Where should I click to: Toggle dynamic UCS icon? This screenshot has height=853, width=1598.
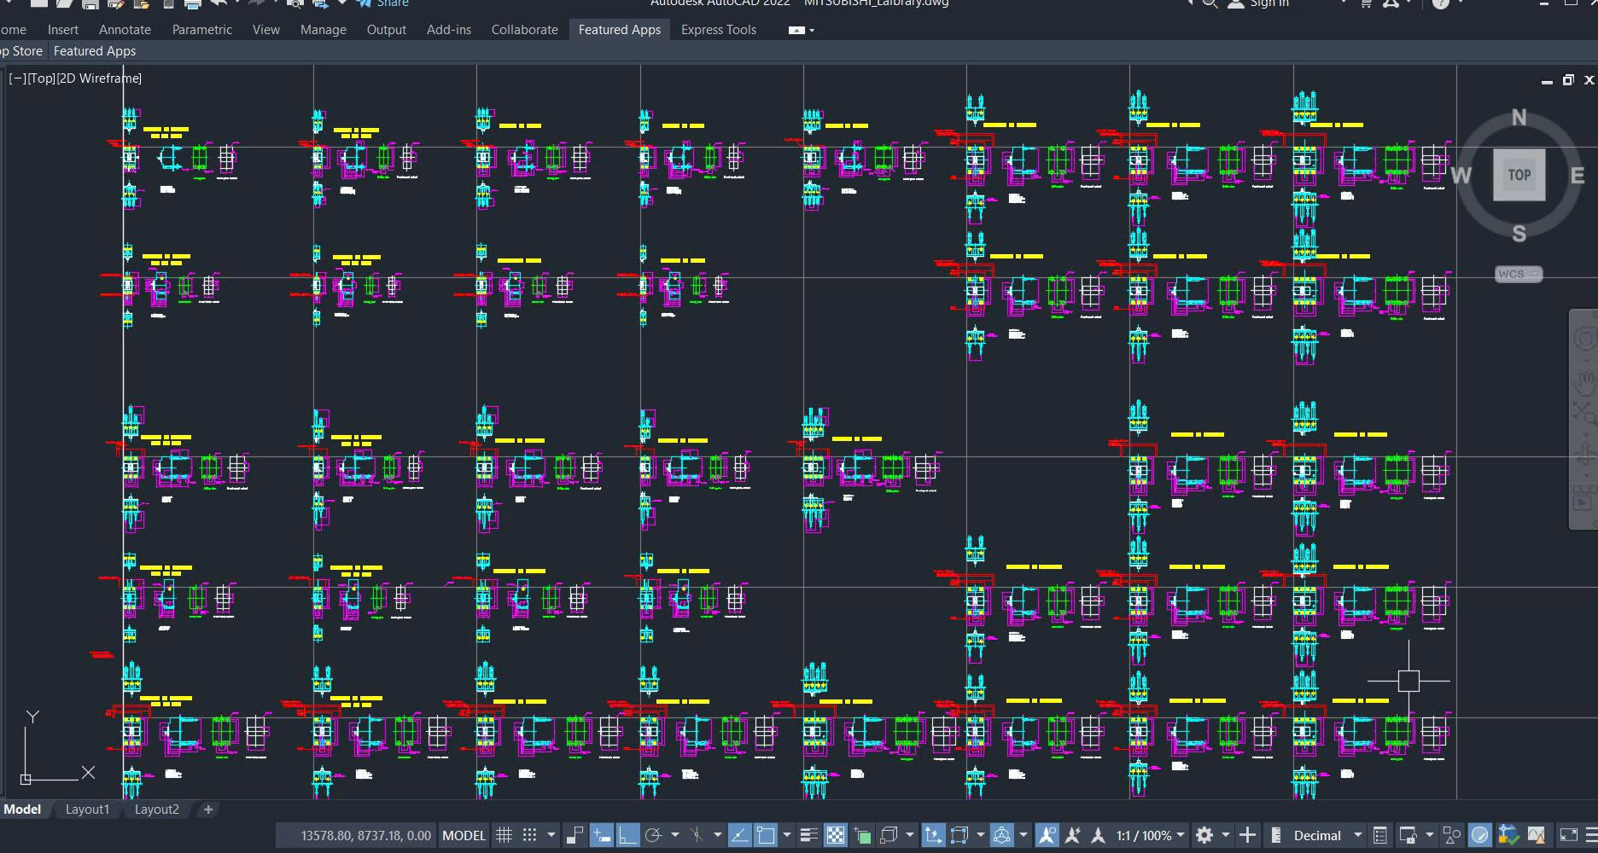933,835
